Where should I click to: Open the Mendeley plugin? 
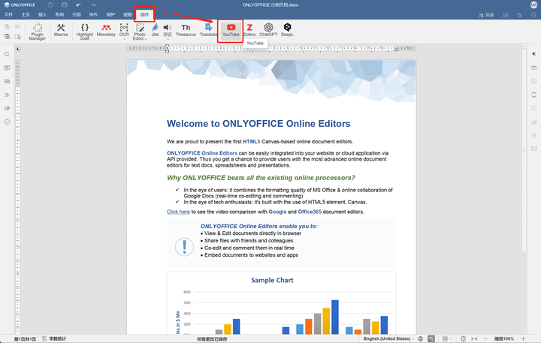click(106, 30)
